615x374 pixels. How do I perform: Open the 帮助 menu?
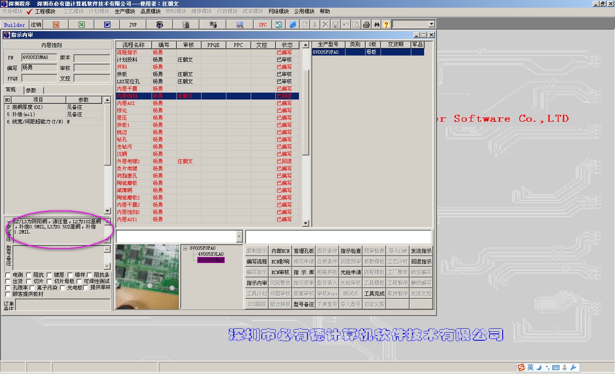click(325, 12)
